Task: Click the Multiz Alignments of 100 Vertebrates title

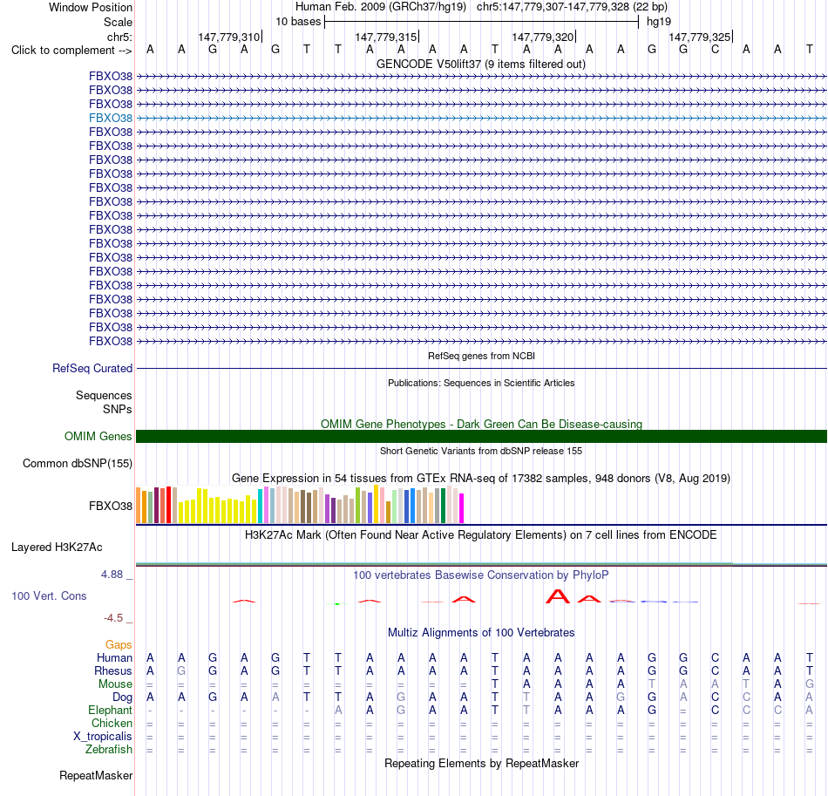Action: [x=481, y=632]
